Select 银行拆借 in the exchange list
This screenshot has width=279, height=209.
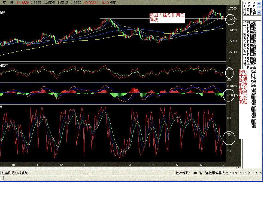pyautogui.click(x=249, y=13)
